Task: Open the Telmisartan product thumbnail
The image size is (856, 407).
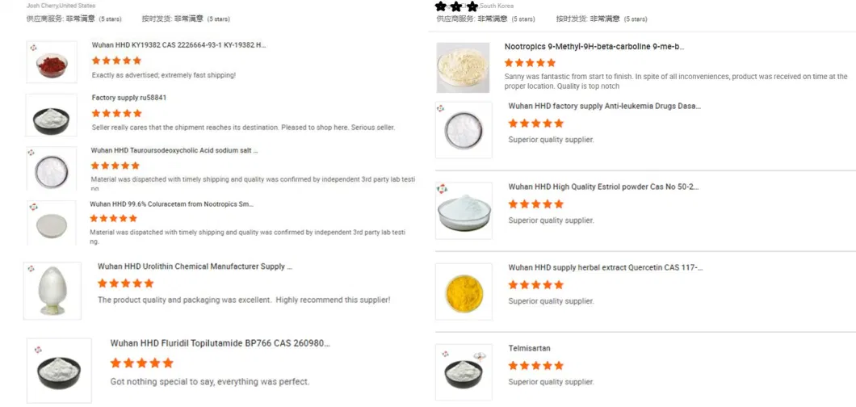Action: tap(464, 371)
